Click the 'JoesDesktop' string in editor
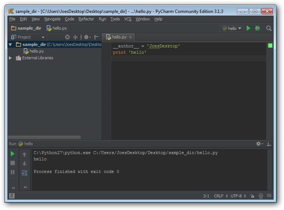Image resolution: width=284 pixels, height=210 pixels. click(x=164, y=46)
